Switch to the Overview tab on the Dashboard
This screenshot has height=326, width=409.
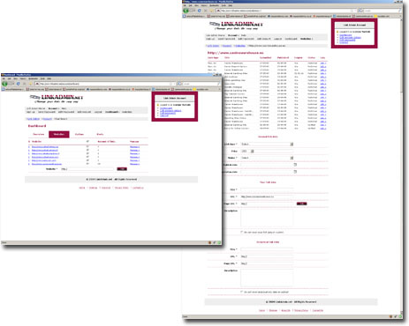pyautogui.click(x=39, y=134)
